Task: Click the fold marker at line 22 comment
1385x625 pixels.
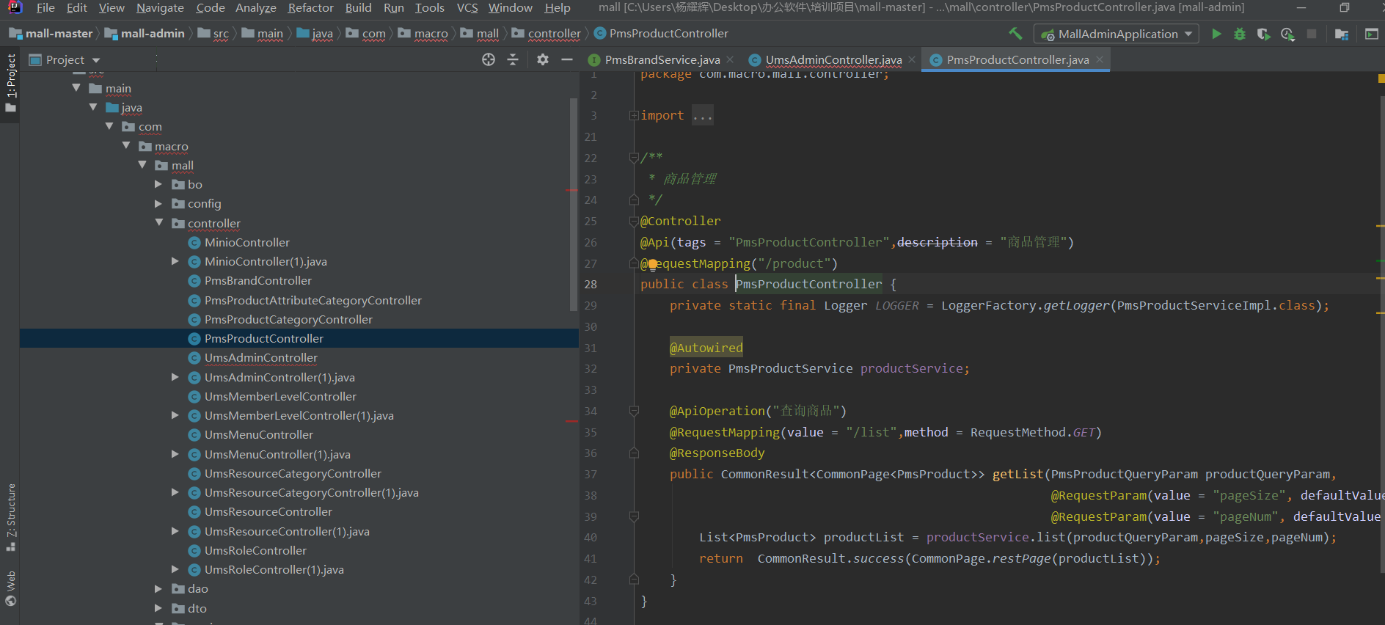Action: coord(634,157)
